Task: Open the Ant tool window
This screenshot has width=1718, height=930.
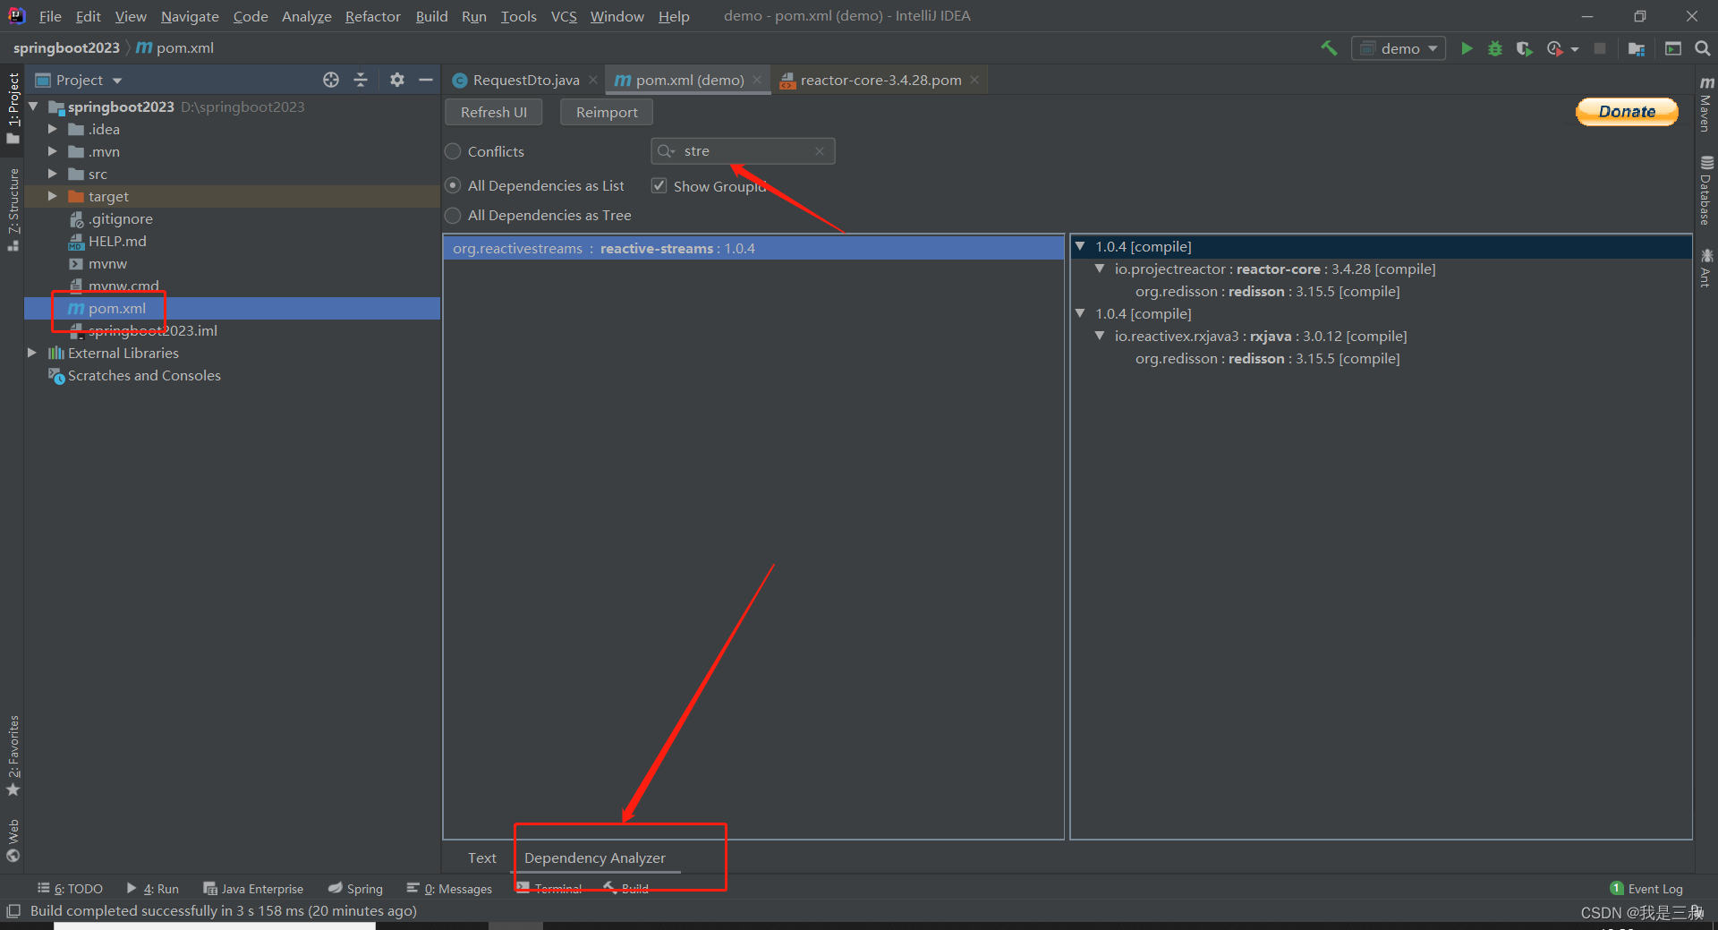Action: (1706, 269)
